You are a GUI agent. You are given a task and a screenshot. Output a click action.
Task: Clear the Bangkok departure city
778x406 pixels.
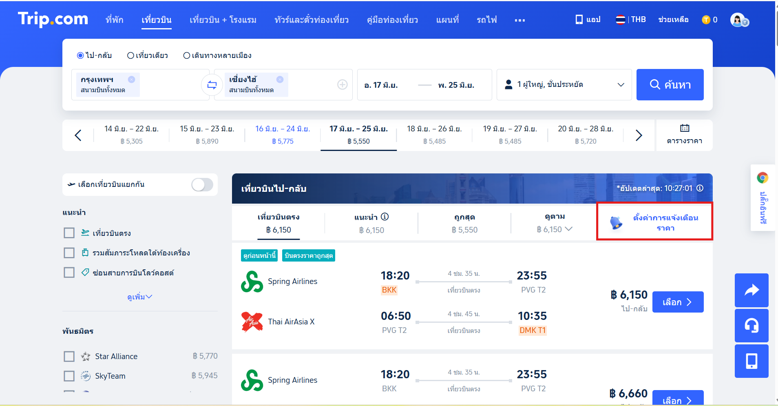click(x=131, y=80)
